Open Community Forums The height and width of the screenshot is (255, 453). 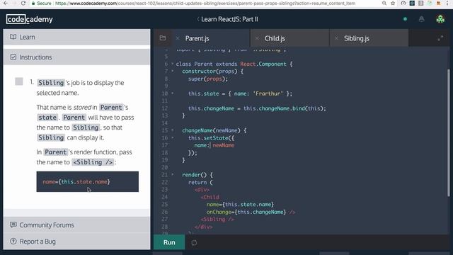pyautogui.click(x=76, y=225)
